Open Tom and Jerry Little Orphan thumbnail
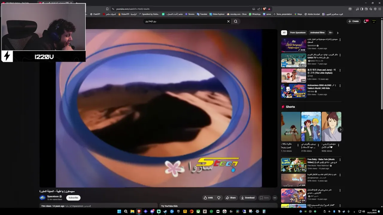Viewport: 383px width, 215px height. (294, 76)
